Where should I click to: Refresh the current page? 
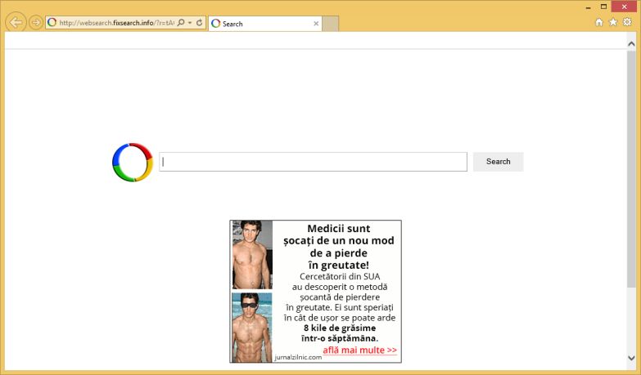(200, 22)
